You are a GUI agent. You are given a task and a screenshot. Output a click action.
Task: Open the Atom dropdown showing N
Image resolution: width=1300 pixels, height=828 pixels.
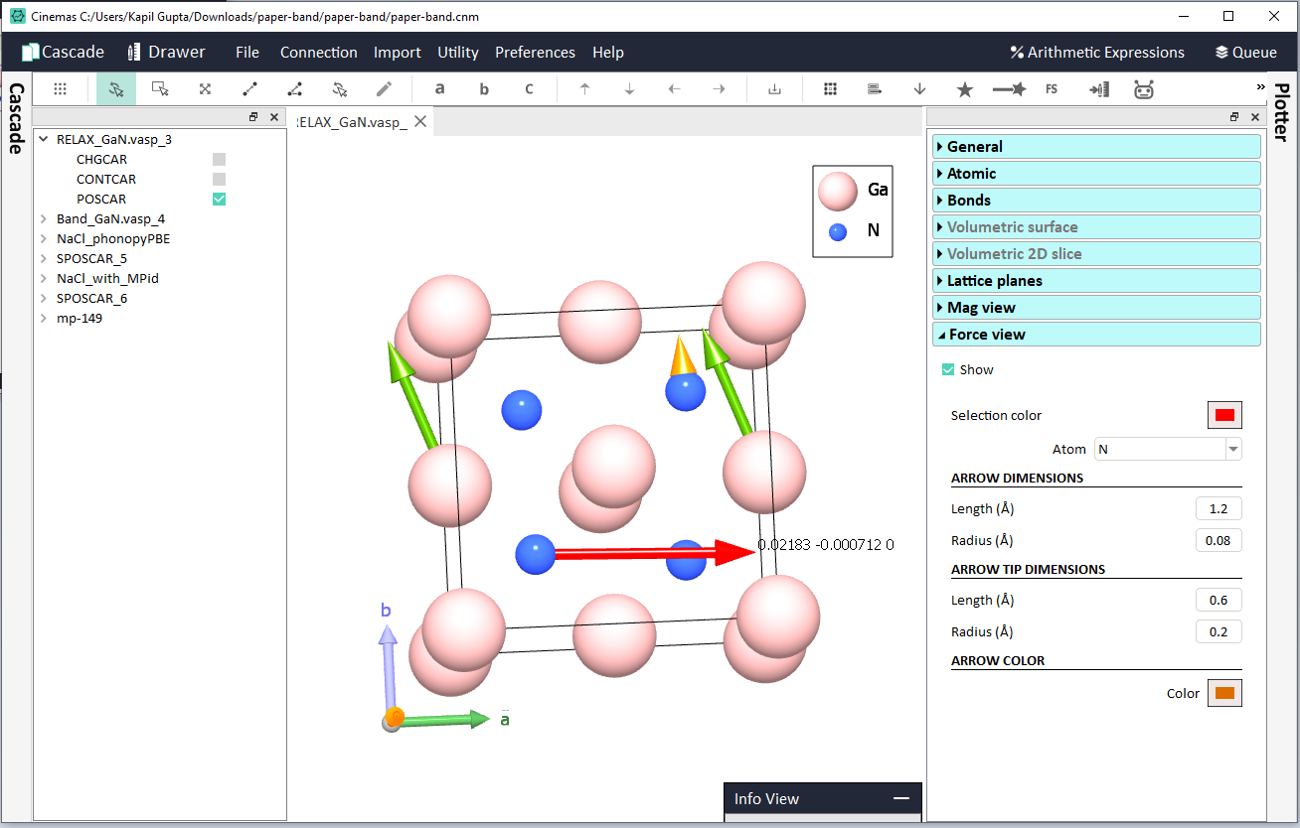click(1168, 449)
